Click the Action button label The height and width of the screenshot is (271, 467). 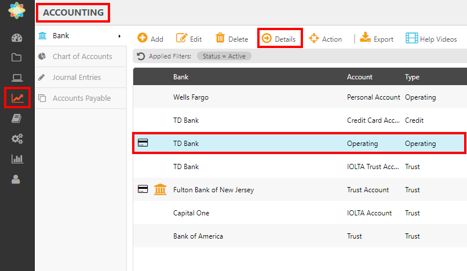coord(332,39)
